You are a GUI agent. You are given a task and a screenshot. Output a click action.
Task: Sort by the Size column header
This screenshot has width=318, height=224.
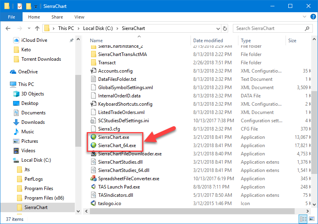(292, 41)
